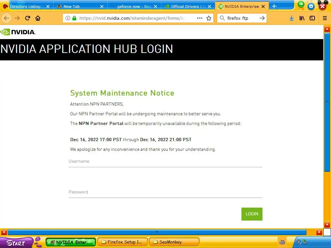The height and width of the screenshot is (248, 331).
Task: Open the Downloads arrow icon
Action: pos(292,18)
